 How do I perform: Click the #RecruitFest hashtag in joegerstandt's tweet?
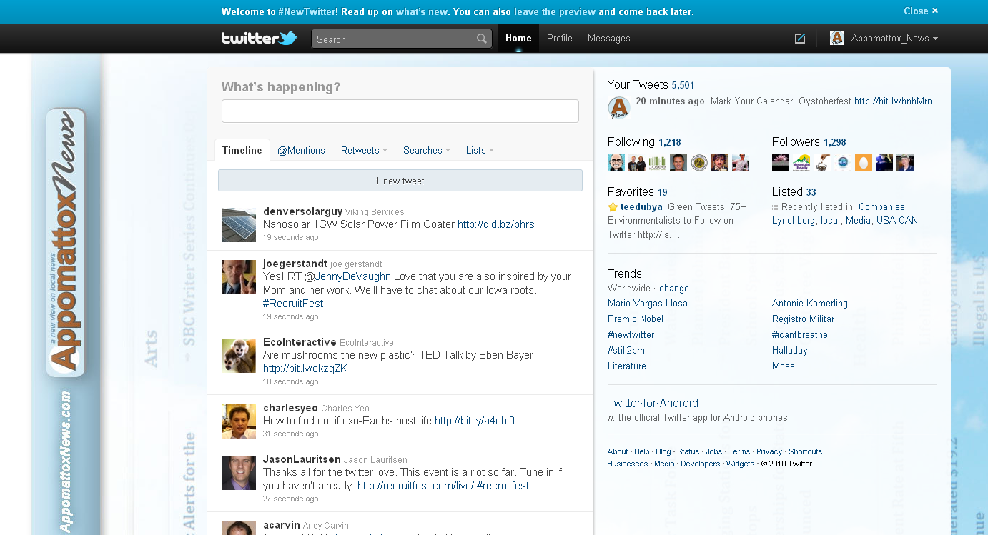293,304
